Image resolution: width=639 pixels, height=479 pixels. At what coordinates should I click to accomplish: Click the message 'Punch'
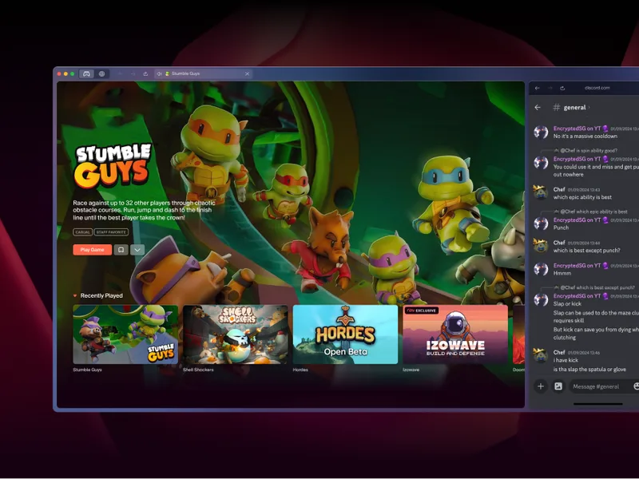click(562, 228)
